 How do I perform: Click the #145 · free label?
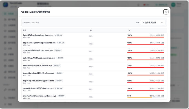click(x=27, y=91)
